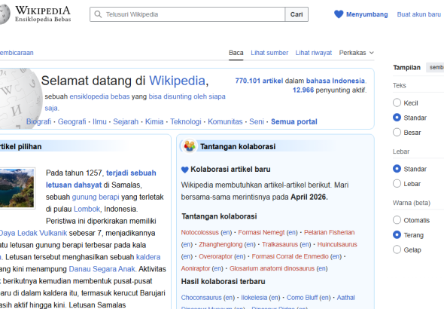Select Standar text size
The image size is (444, 309).
click(397, 118)
